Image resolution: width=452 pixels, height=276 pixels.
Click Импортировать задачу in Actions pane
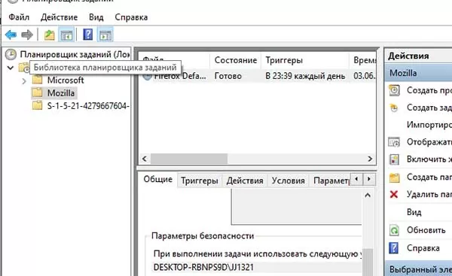coord(429,125)
